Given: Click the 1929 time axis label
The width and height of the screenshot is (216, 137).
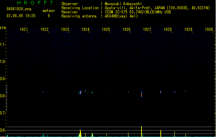Looking at the screenshot, I should point(188,29).
